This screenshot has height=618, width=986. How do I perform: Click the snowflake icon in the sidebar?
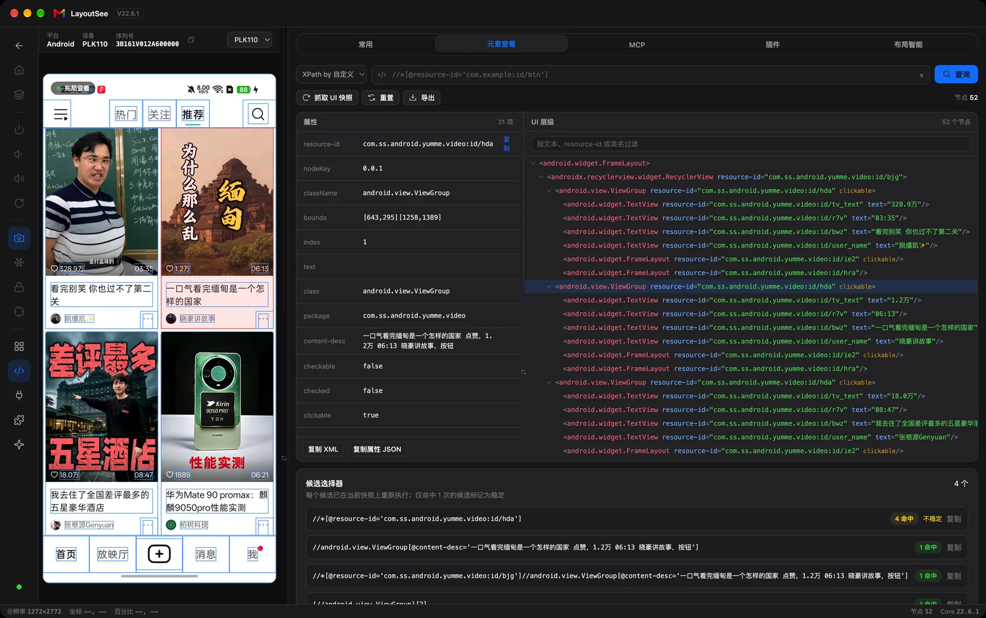[x=19, y=262]
